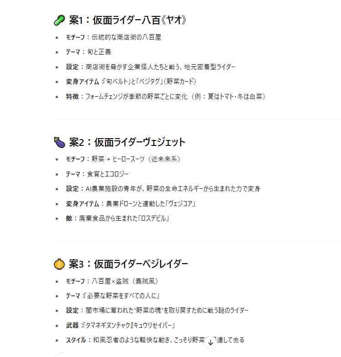This screenshot has height=357, width=341.
Task: Click the 変身アイテム line mentioning 旬ベルト
Action: [x=131, y=82]
